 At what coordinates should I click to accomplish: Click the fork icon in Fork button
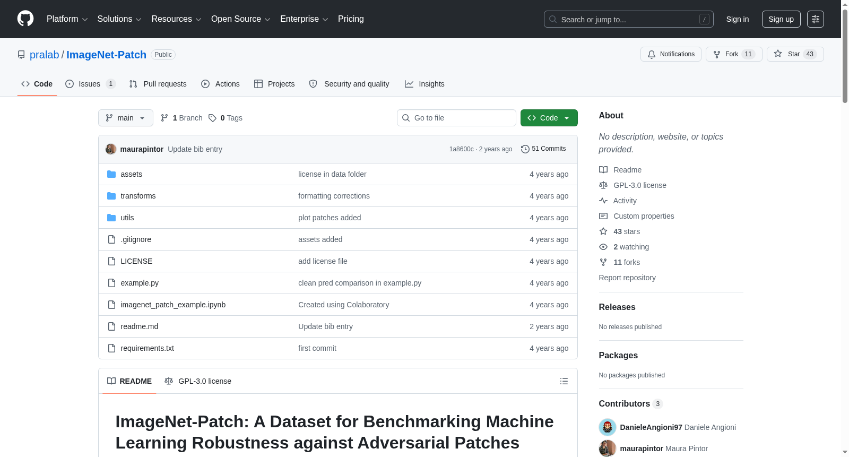[717, 54]
